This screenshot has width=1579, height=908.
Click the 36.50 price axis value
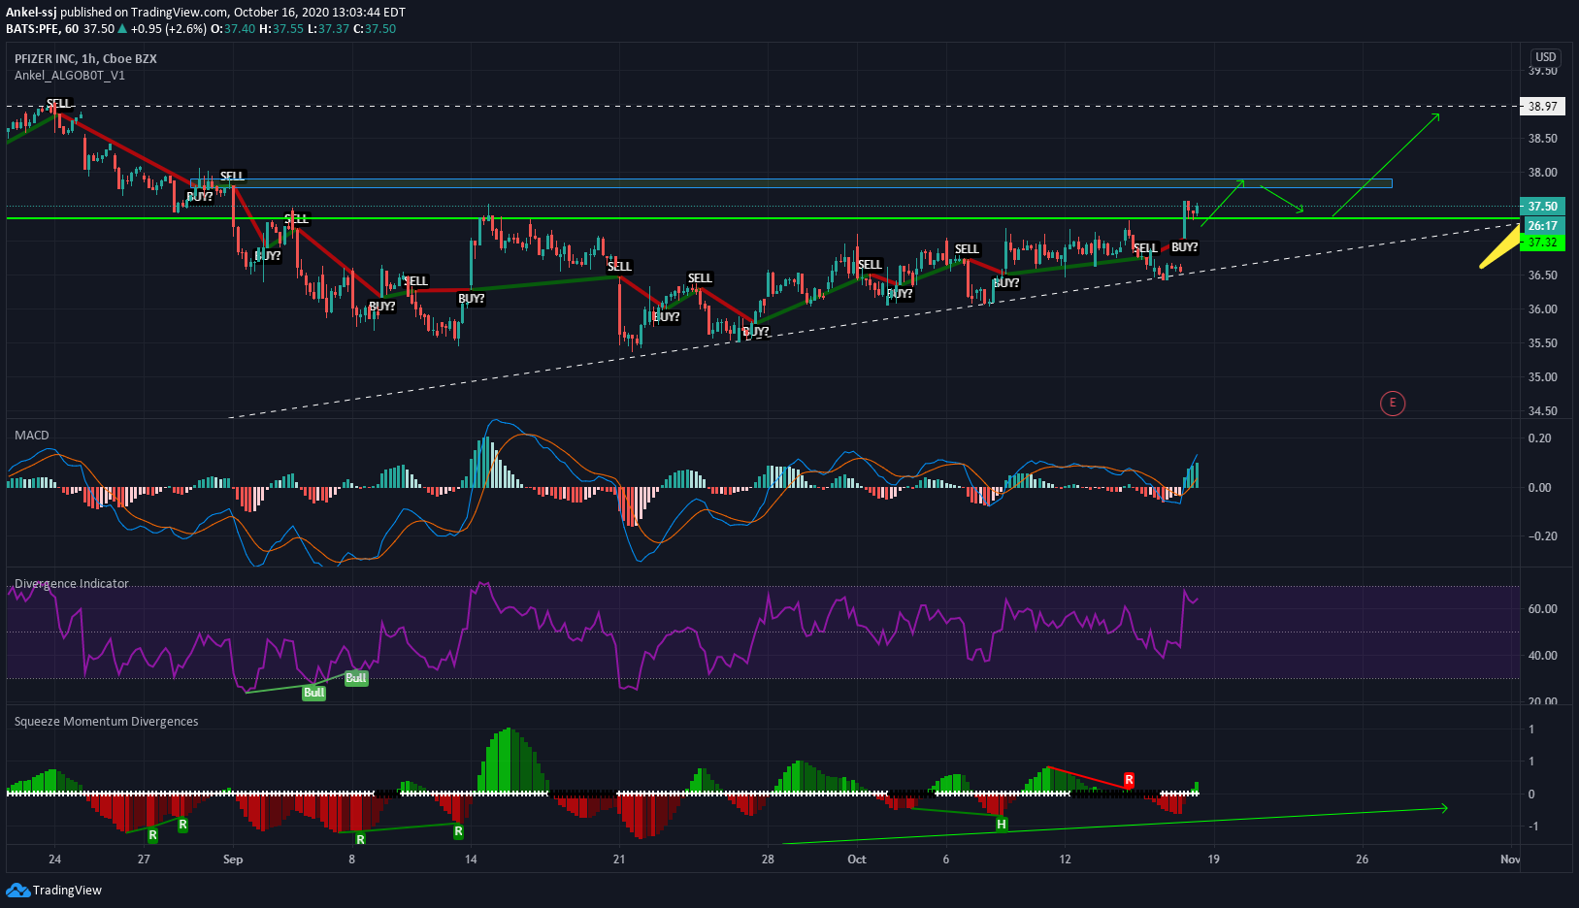1543,276
